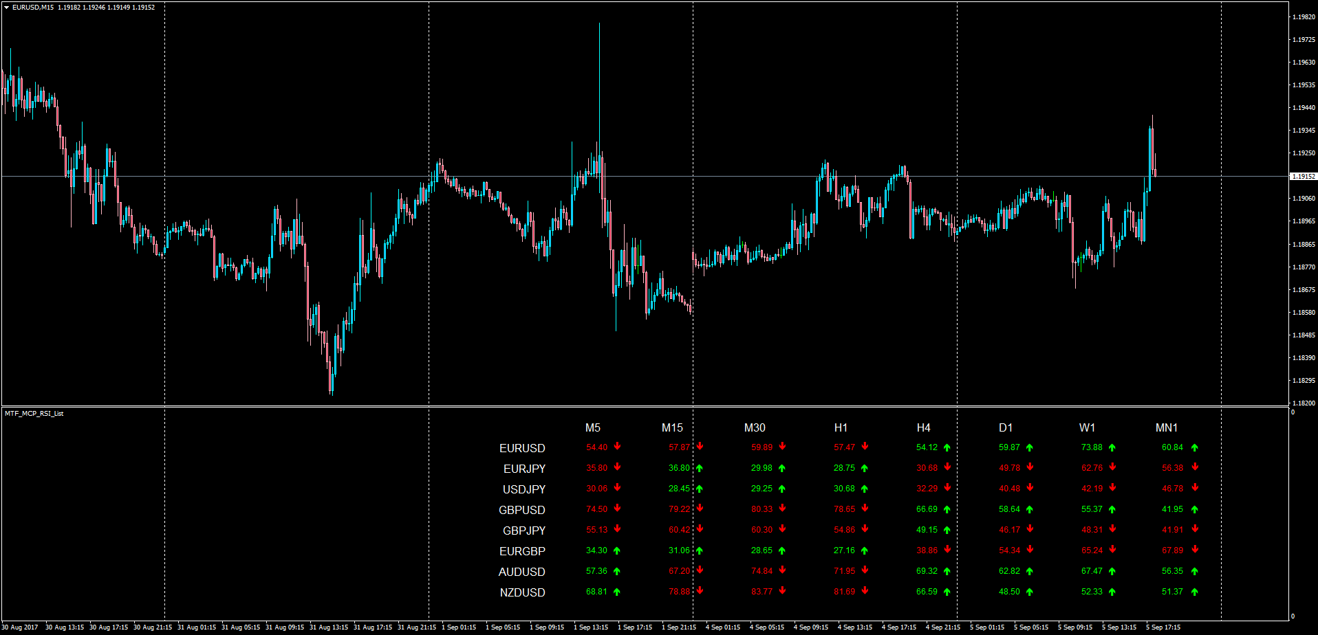Click the EURGBP row label

[x=522, y=551]
